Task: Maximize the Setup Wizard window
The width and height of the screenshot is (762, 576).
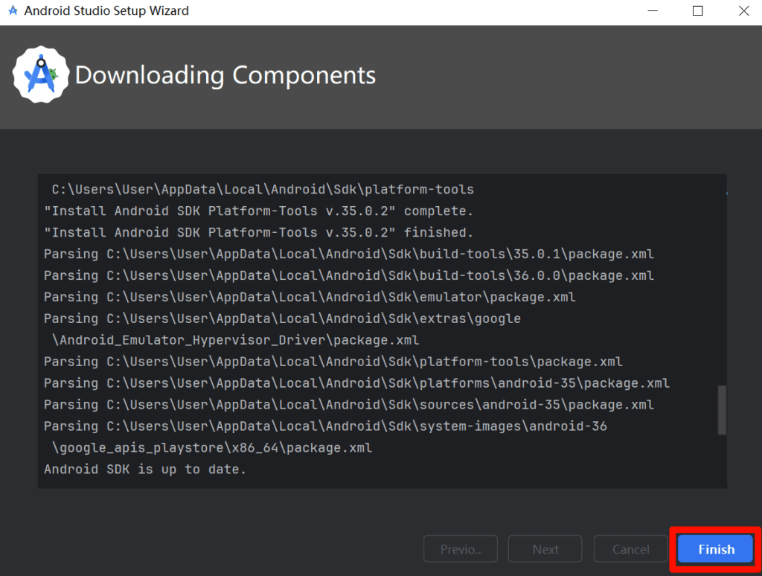Action: (697, 11)
